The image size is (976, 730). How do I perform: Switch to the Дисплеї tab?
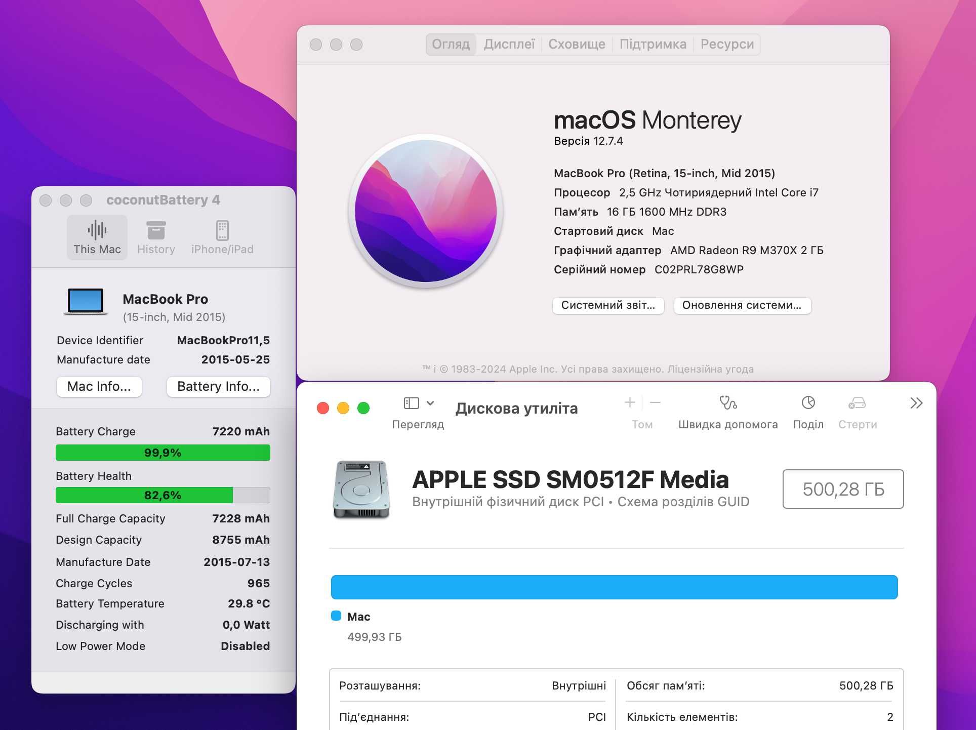509,44
